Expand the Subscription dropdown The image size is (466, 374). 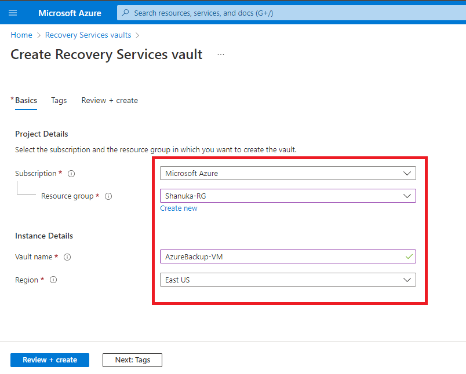pos(287,173)
